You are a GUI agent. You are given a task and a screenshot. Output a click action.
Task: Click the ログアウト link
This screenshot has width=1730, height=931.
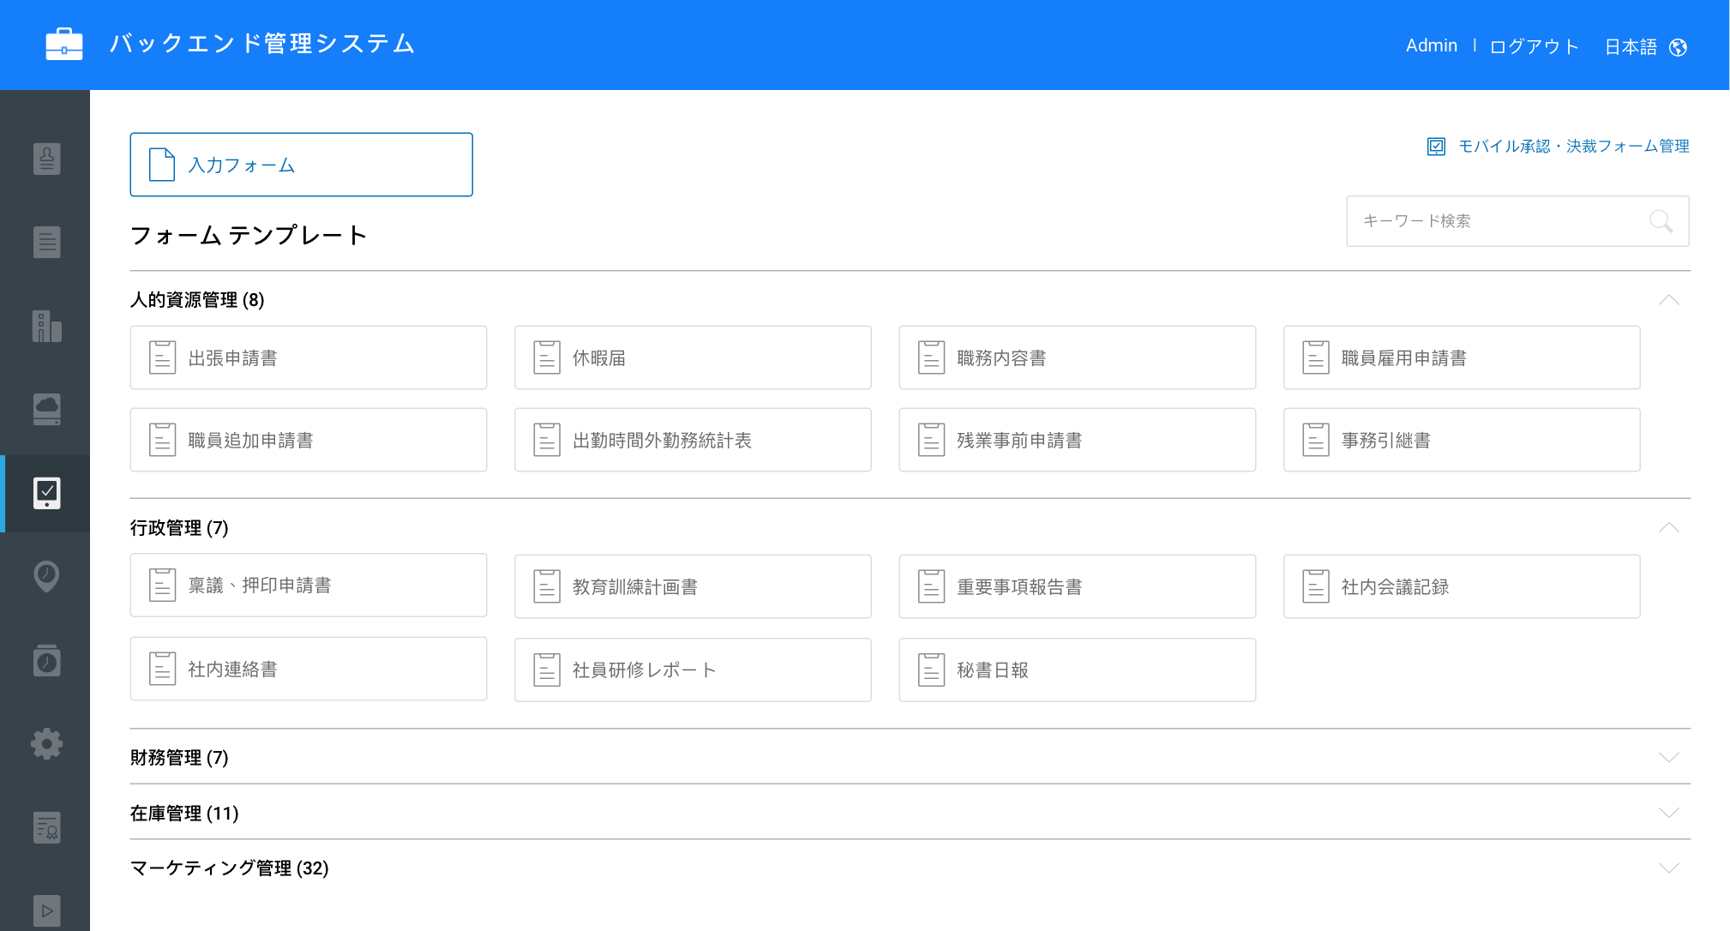1534,47
